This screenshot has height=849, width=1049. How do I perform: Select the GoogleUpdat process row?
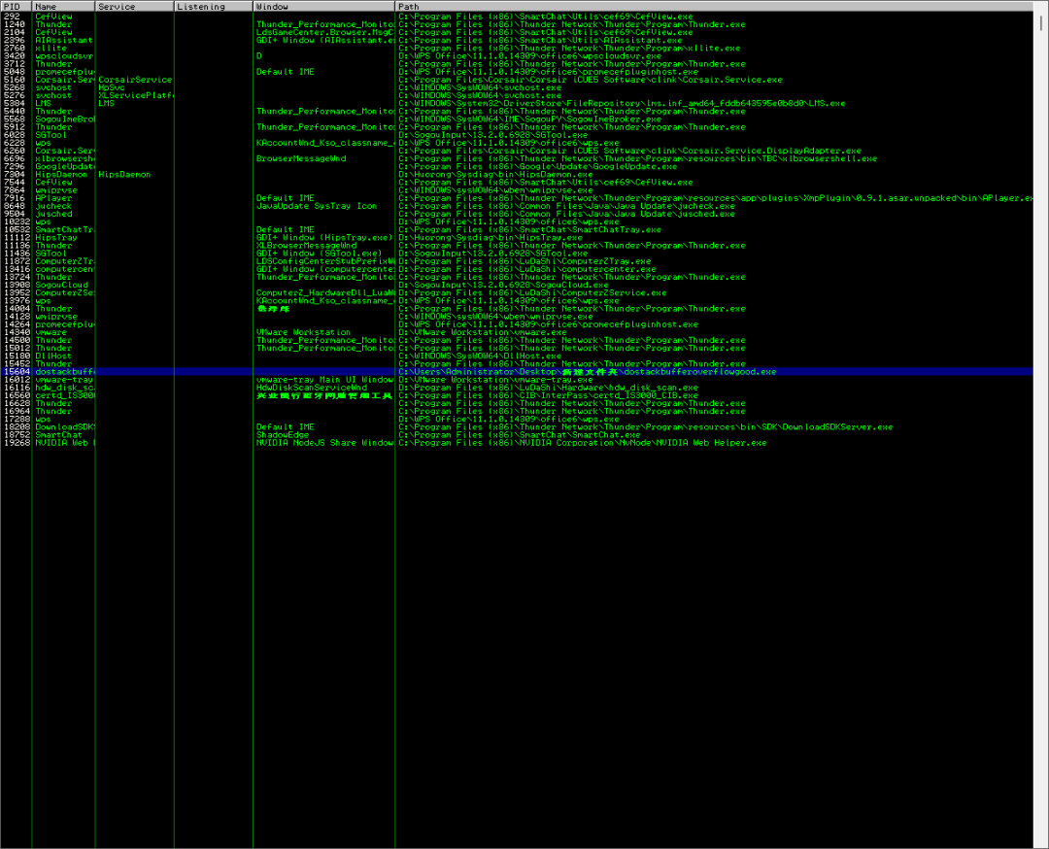click(517, 166)
